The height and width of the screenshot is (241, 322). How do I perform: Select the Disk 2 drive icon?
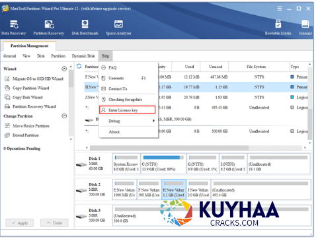coord(81,191)
